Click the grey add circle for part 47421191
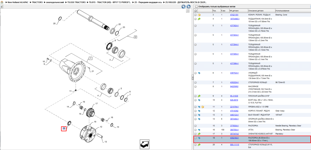 click(x=196, y=15)
